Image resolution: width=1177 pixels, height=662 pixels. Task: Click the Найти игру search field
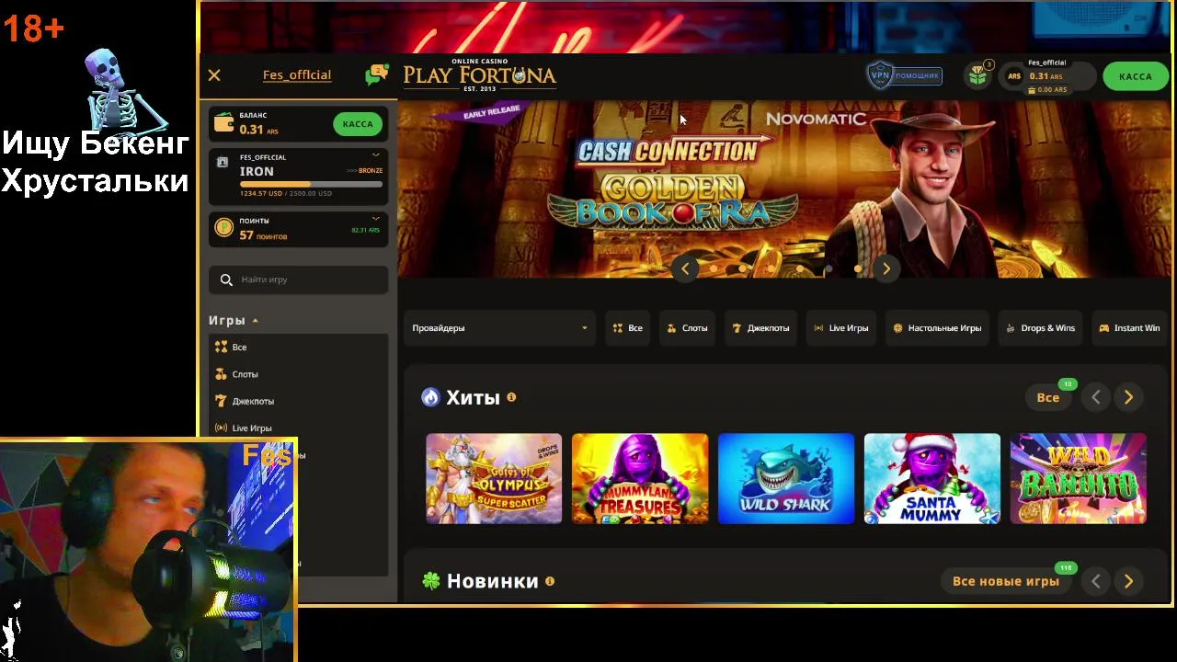pyautogui.click(x=298, y=280)
